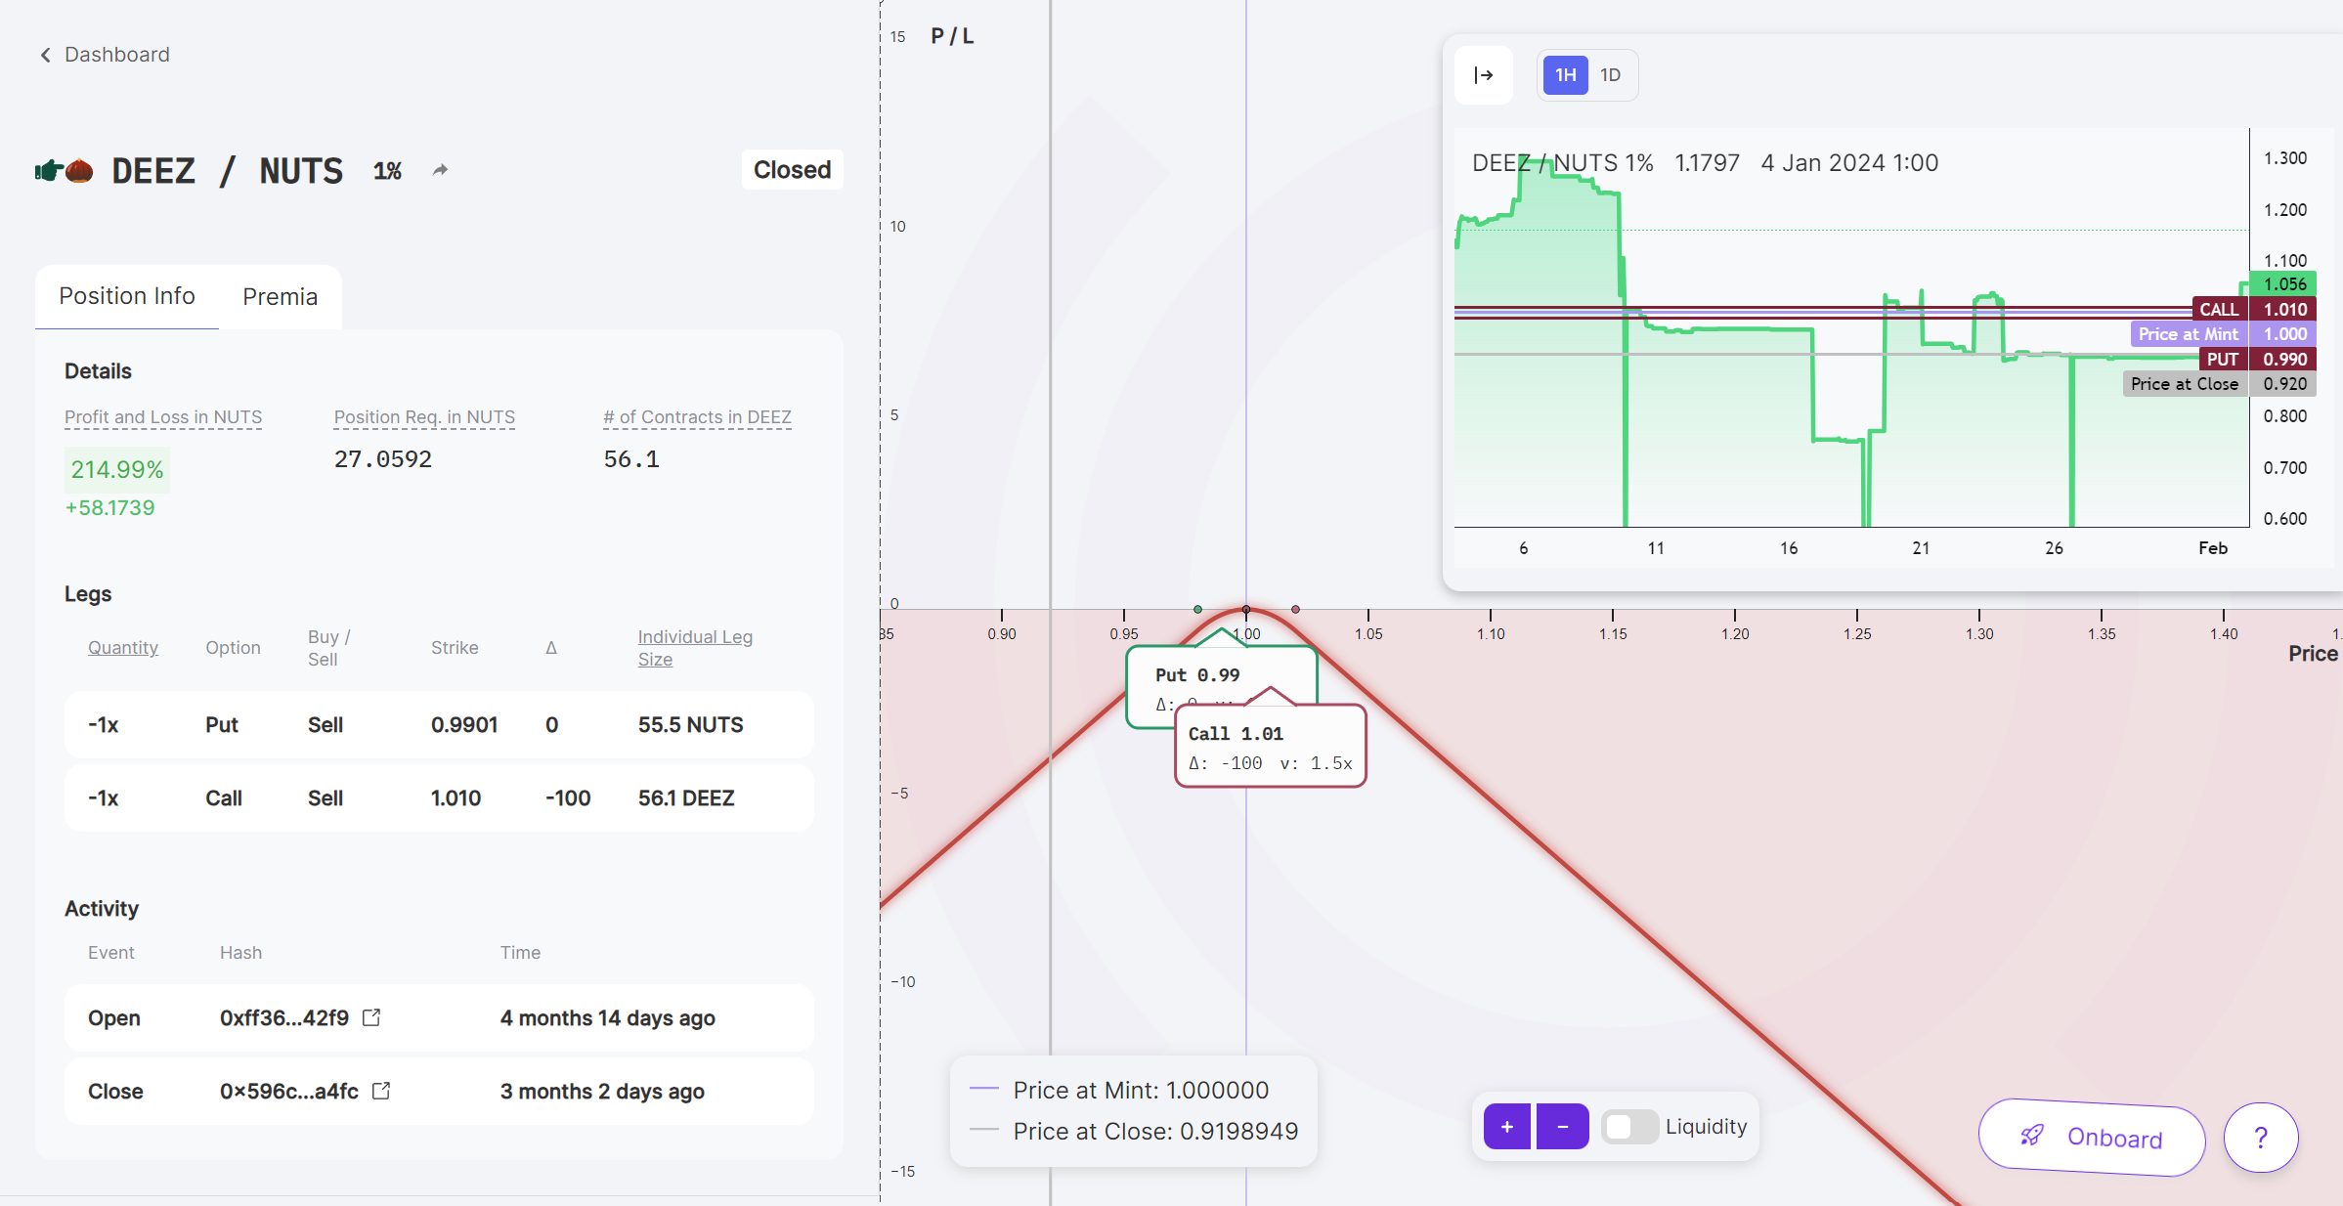The height and width of the screenshot is (1206, 2343).
Task: Switch chart to 1D interval
Action: [x=1610, y=75]
